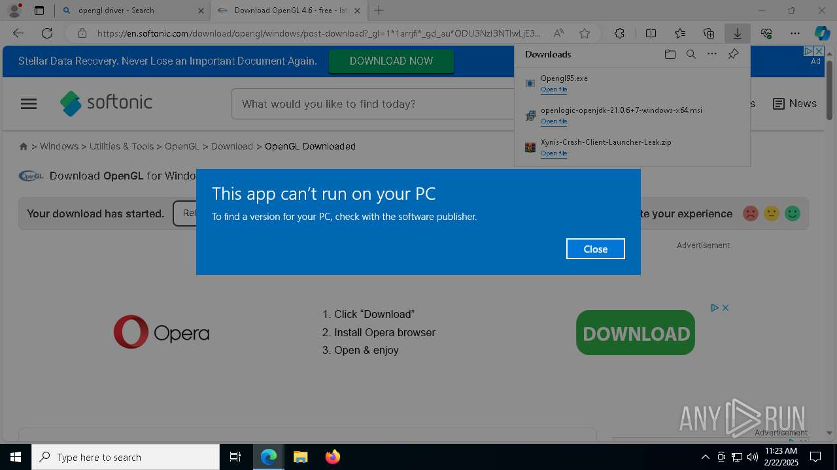Open the Collections icon
The height and width of the screenshot is (470, 837).
tap(709, 33)
